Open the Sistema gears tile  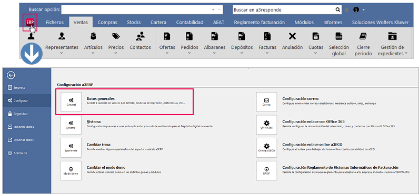point(71,125)
